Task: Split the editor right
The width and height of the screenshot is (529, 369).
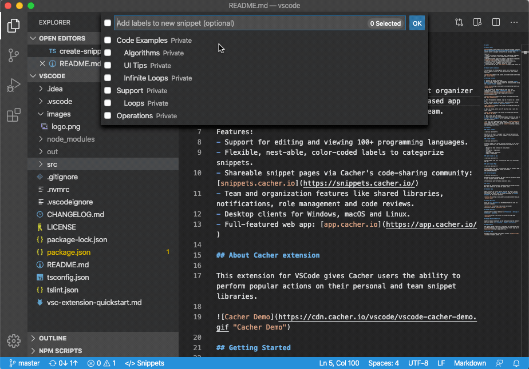Action: tap(496, 22)
